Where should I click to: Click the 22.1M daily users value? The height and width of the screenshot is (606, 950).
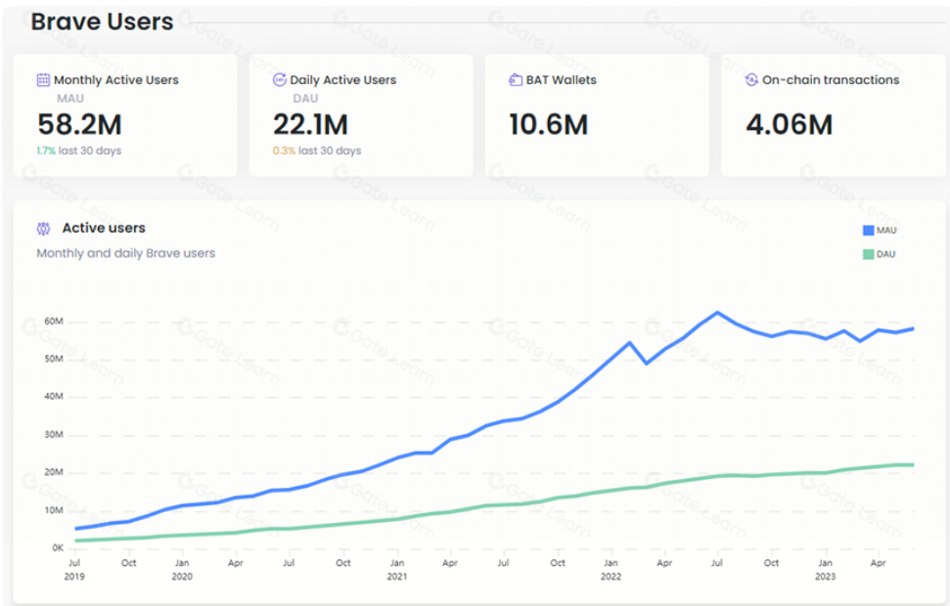[310, 124]
